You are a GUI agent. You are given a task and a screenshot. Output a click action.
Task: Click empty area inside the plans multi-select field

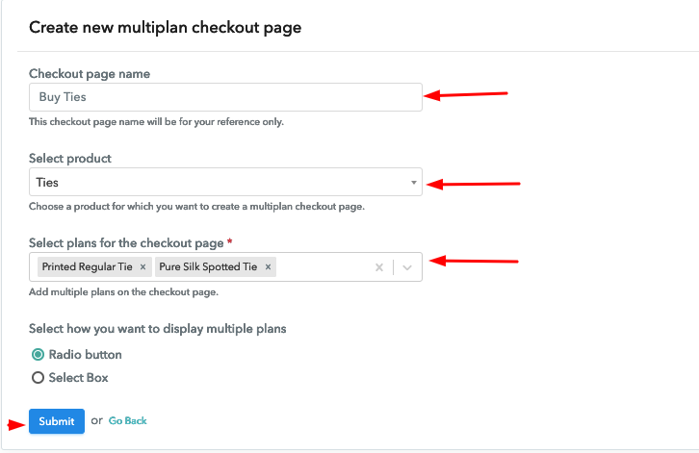click(323, 267)
